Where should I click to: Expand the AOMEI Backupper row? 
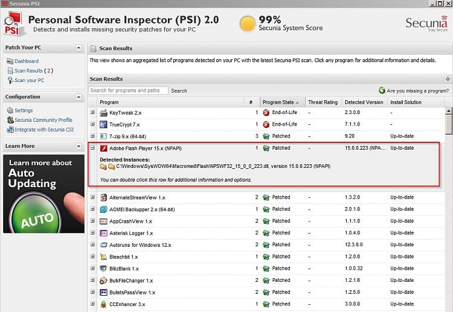[92, 209]
